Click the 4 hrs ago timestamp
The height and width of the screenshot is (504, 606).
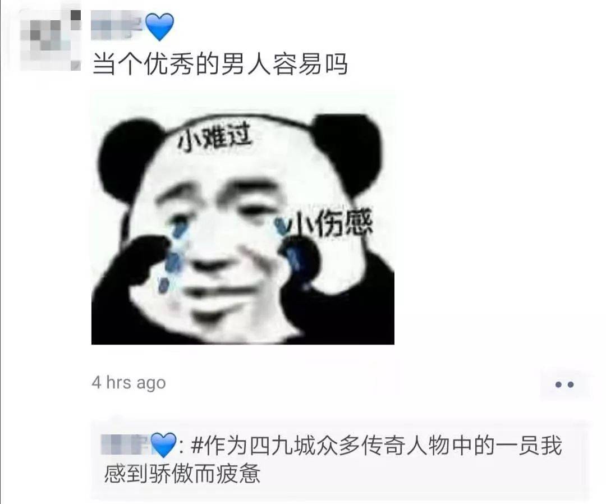[128, 383]
